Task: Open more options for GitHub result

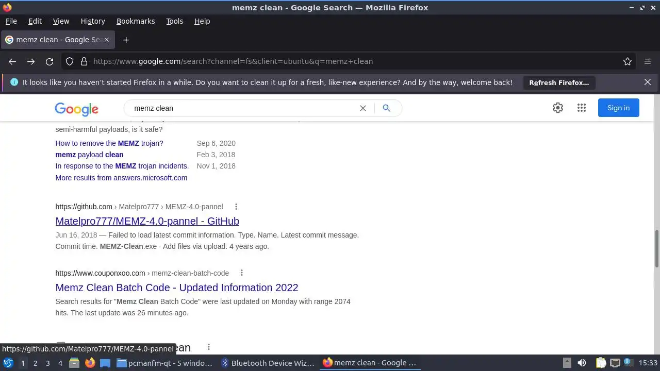Action: pos(236,207)
